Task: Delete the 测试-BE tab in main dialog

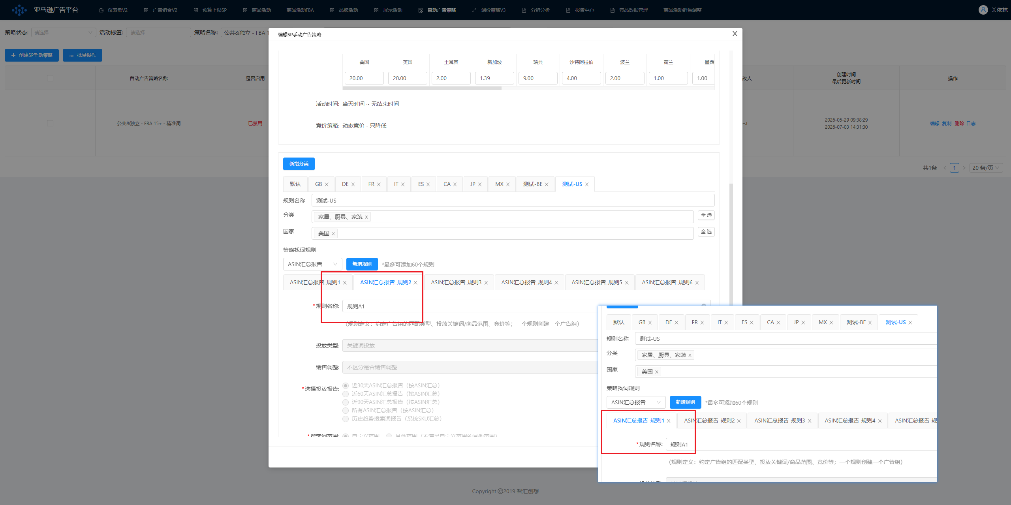Action: tap(547, 184)
